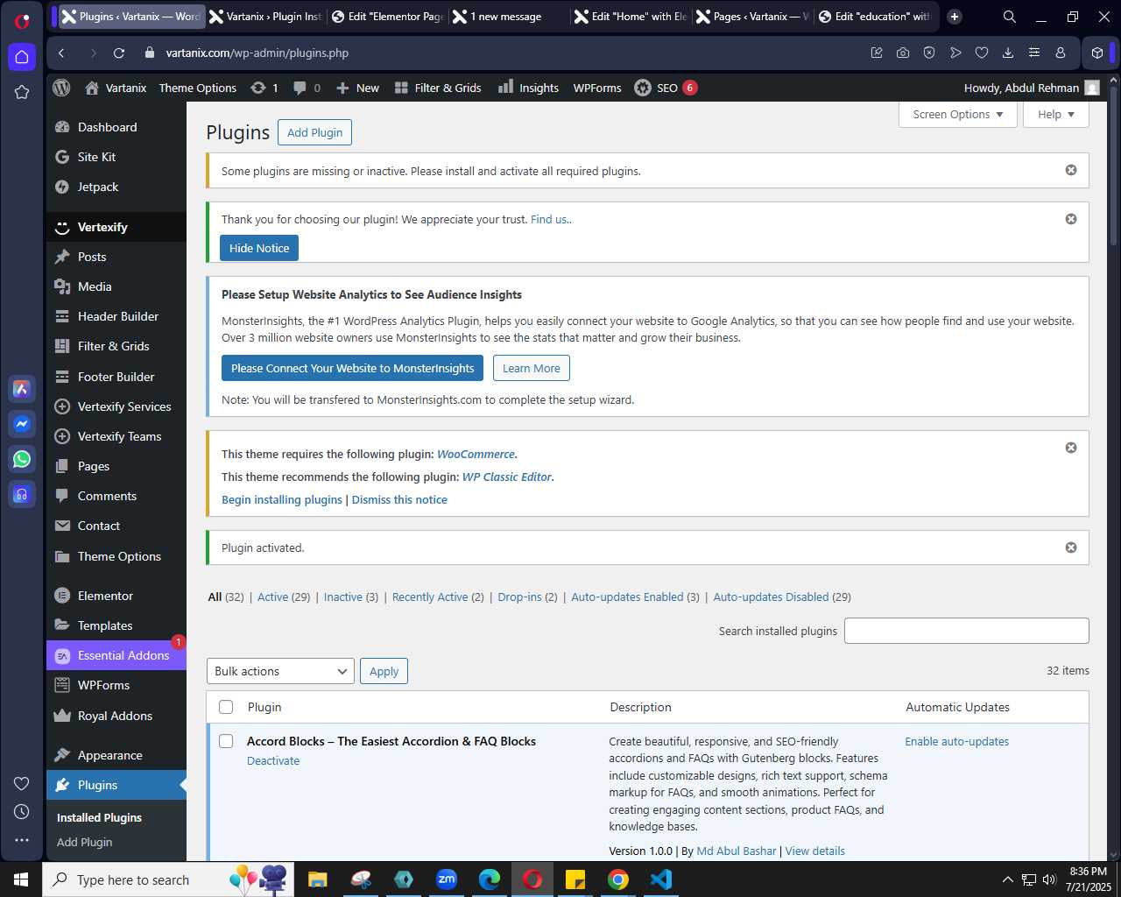Screen dimensions: 1121x897
Task: Click the Learn More button
Action: pos(531,368)
